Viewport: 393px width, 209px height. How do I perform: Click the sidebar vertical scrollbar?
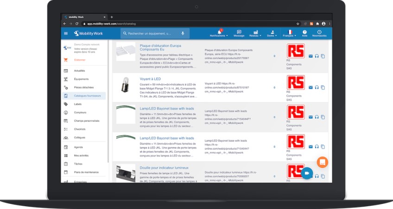coord(108,101)
